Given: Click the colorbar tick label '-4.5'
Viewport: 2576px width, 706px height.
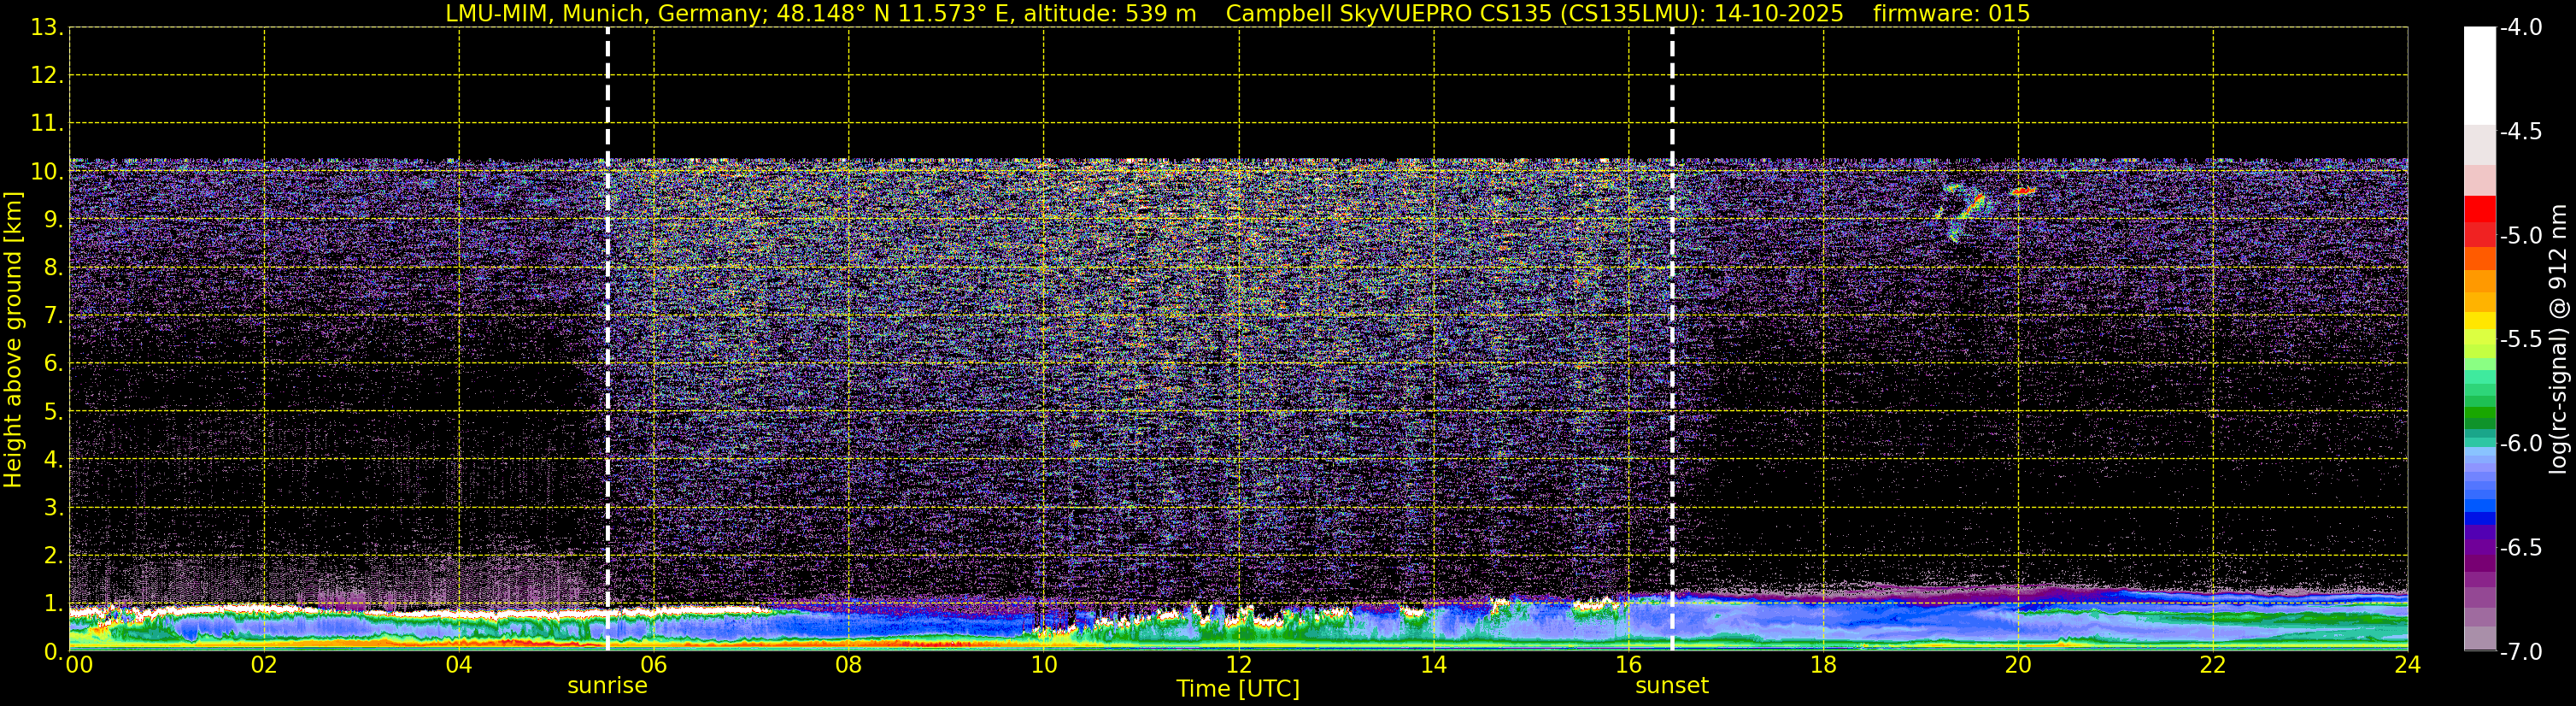Looking at the screenshot, I should pyautogui.click(x=2521, y=132).
